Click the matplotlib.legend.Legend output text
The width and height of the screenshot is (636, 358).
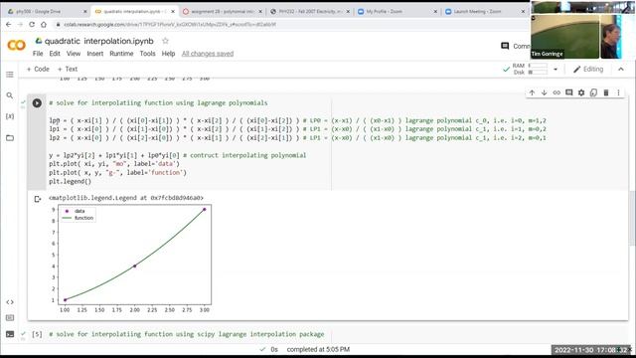126,198
